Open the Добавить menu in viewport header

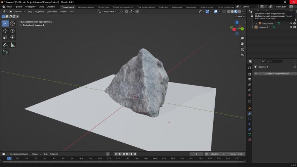tap(52, 11)
